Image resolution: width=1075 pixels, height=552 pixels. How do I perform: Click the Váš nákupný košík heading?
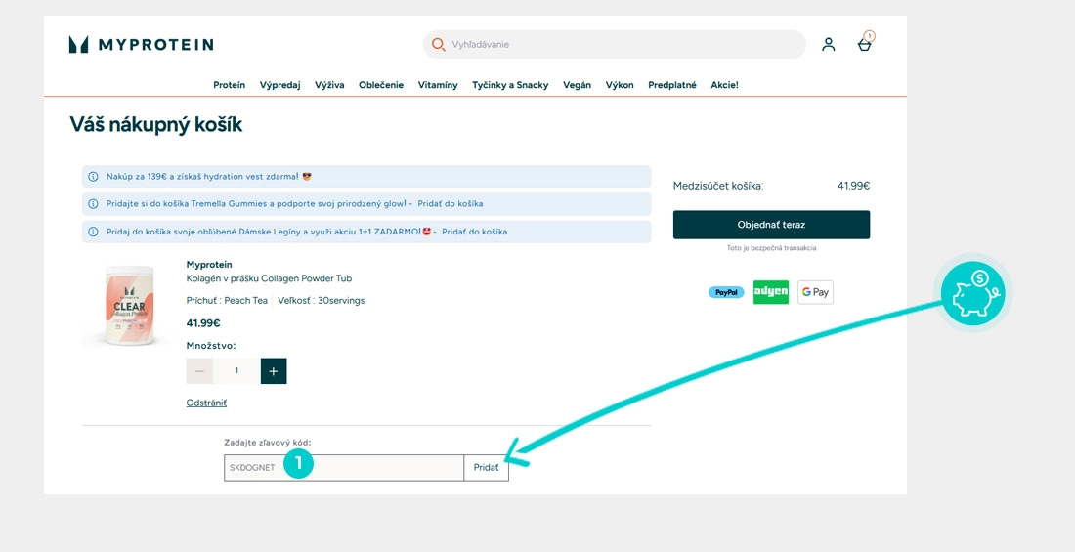tap(155, 125)
